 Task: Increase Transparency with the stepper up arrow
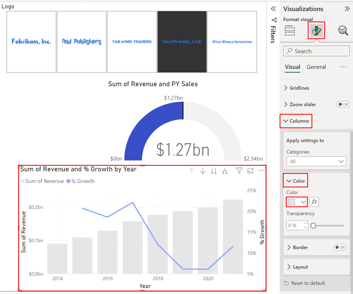click(306, 223)
